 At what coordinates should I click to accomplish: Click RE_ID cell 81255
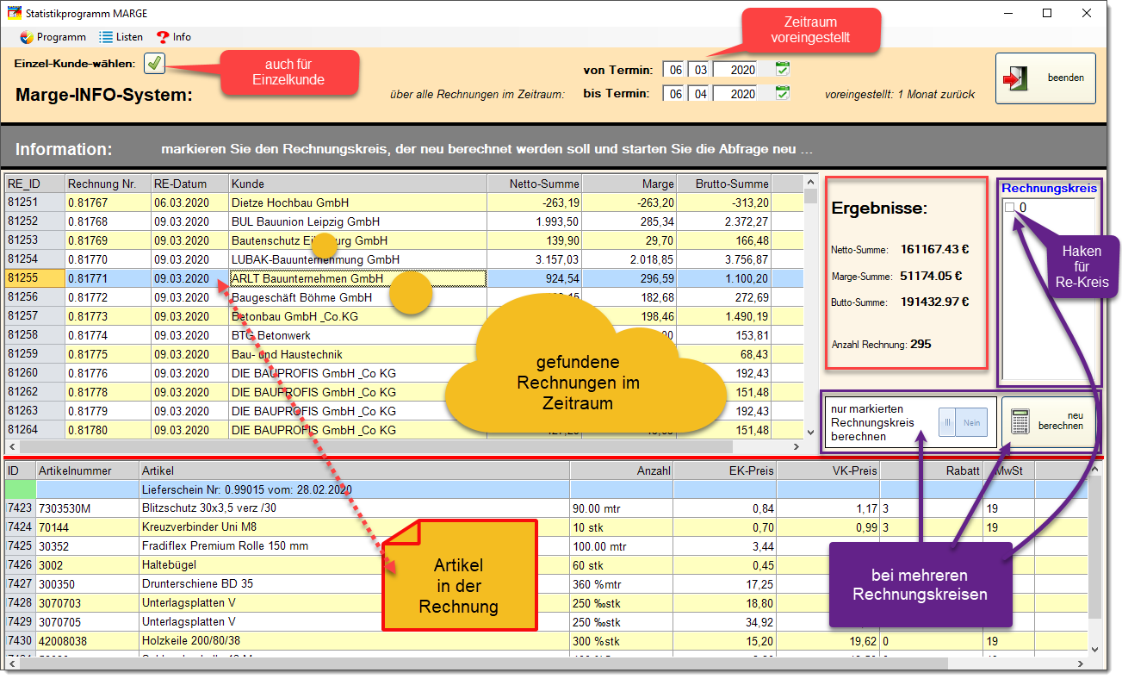pyautogui.click(x=34, y=278)
